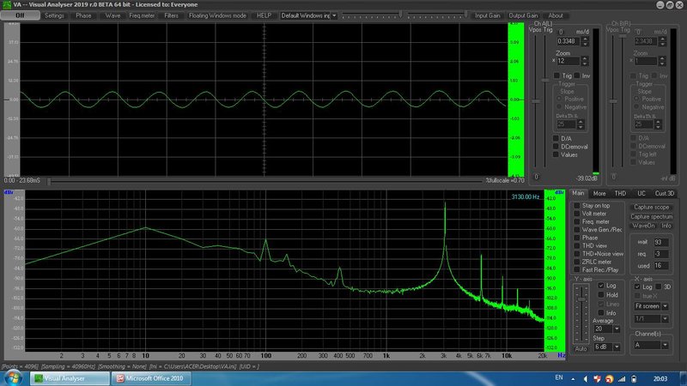Enable the Fast Rec./Play checkbox
The width and height of the screenshot is (687, 386).
577,269
